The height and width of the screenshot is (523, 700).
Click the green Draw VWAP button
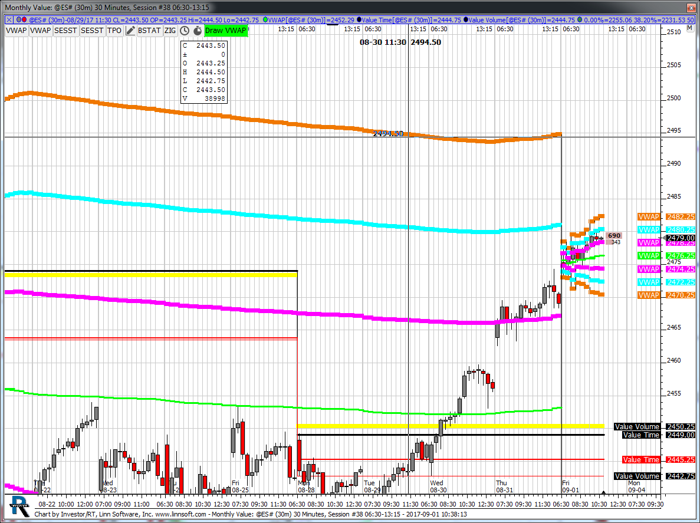click(x=225, y=30)
